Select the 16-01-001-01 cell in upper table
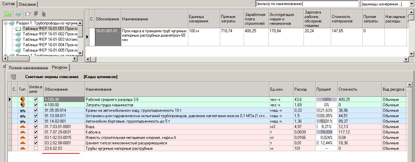416x162 pixels. coord(107,37)
